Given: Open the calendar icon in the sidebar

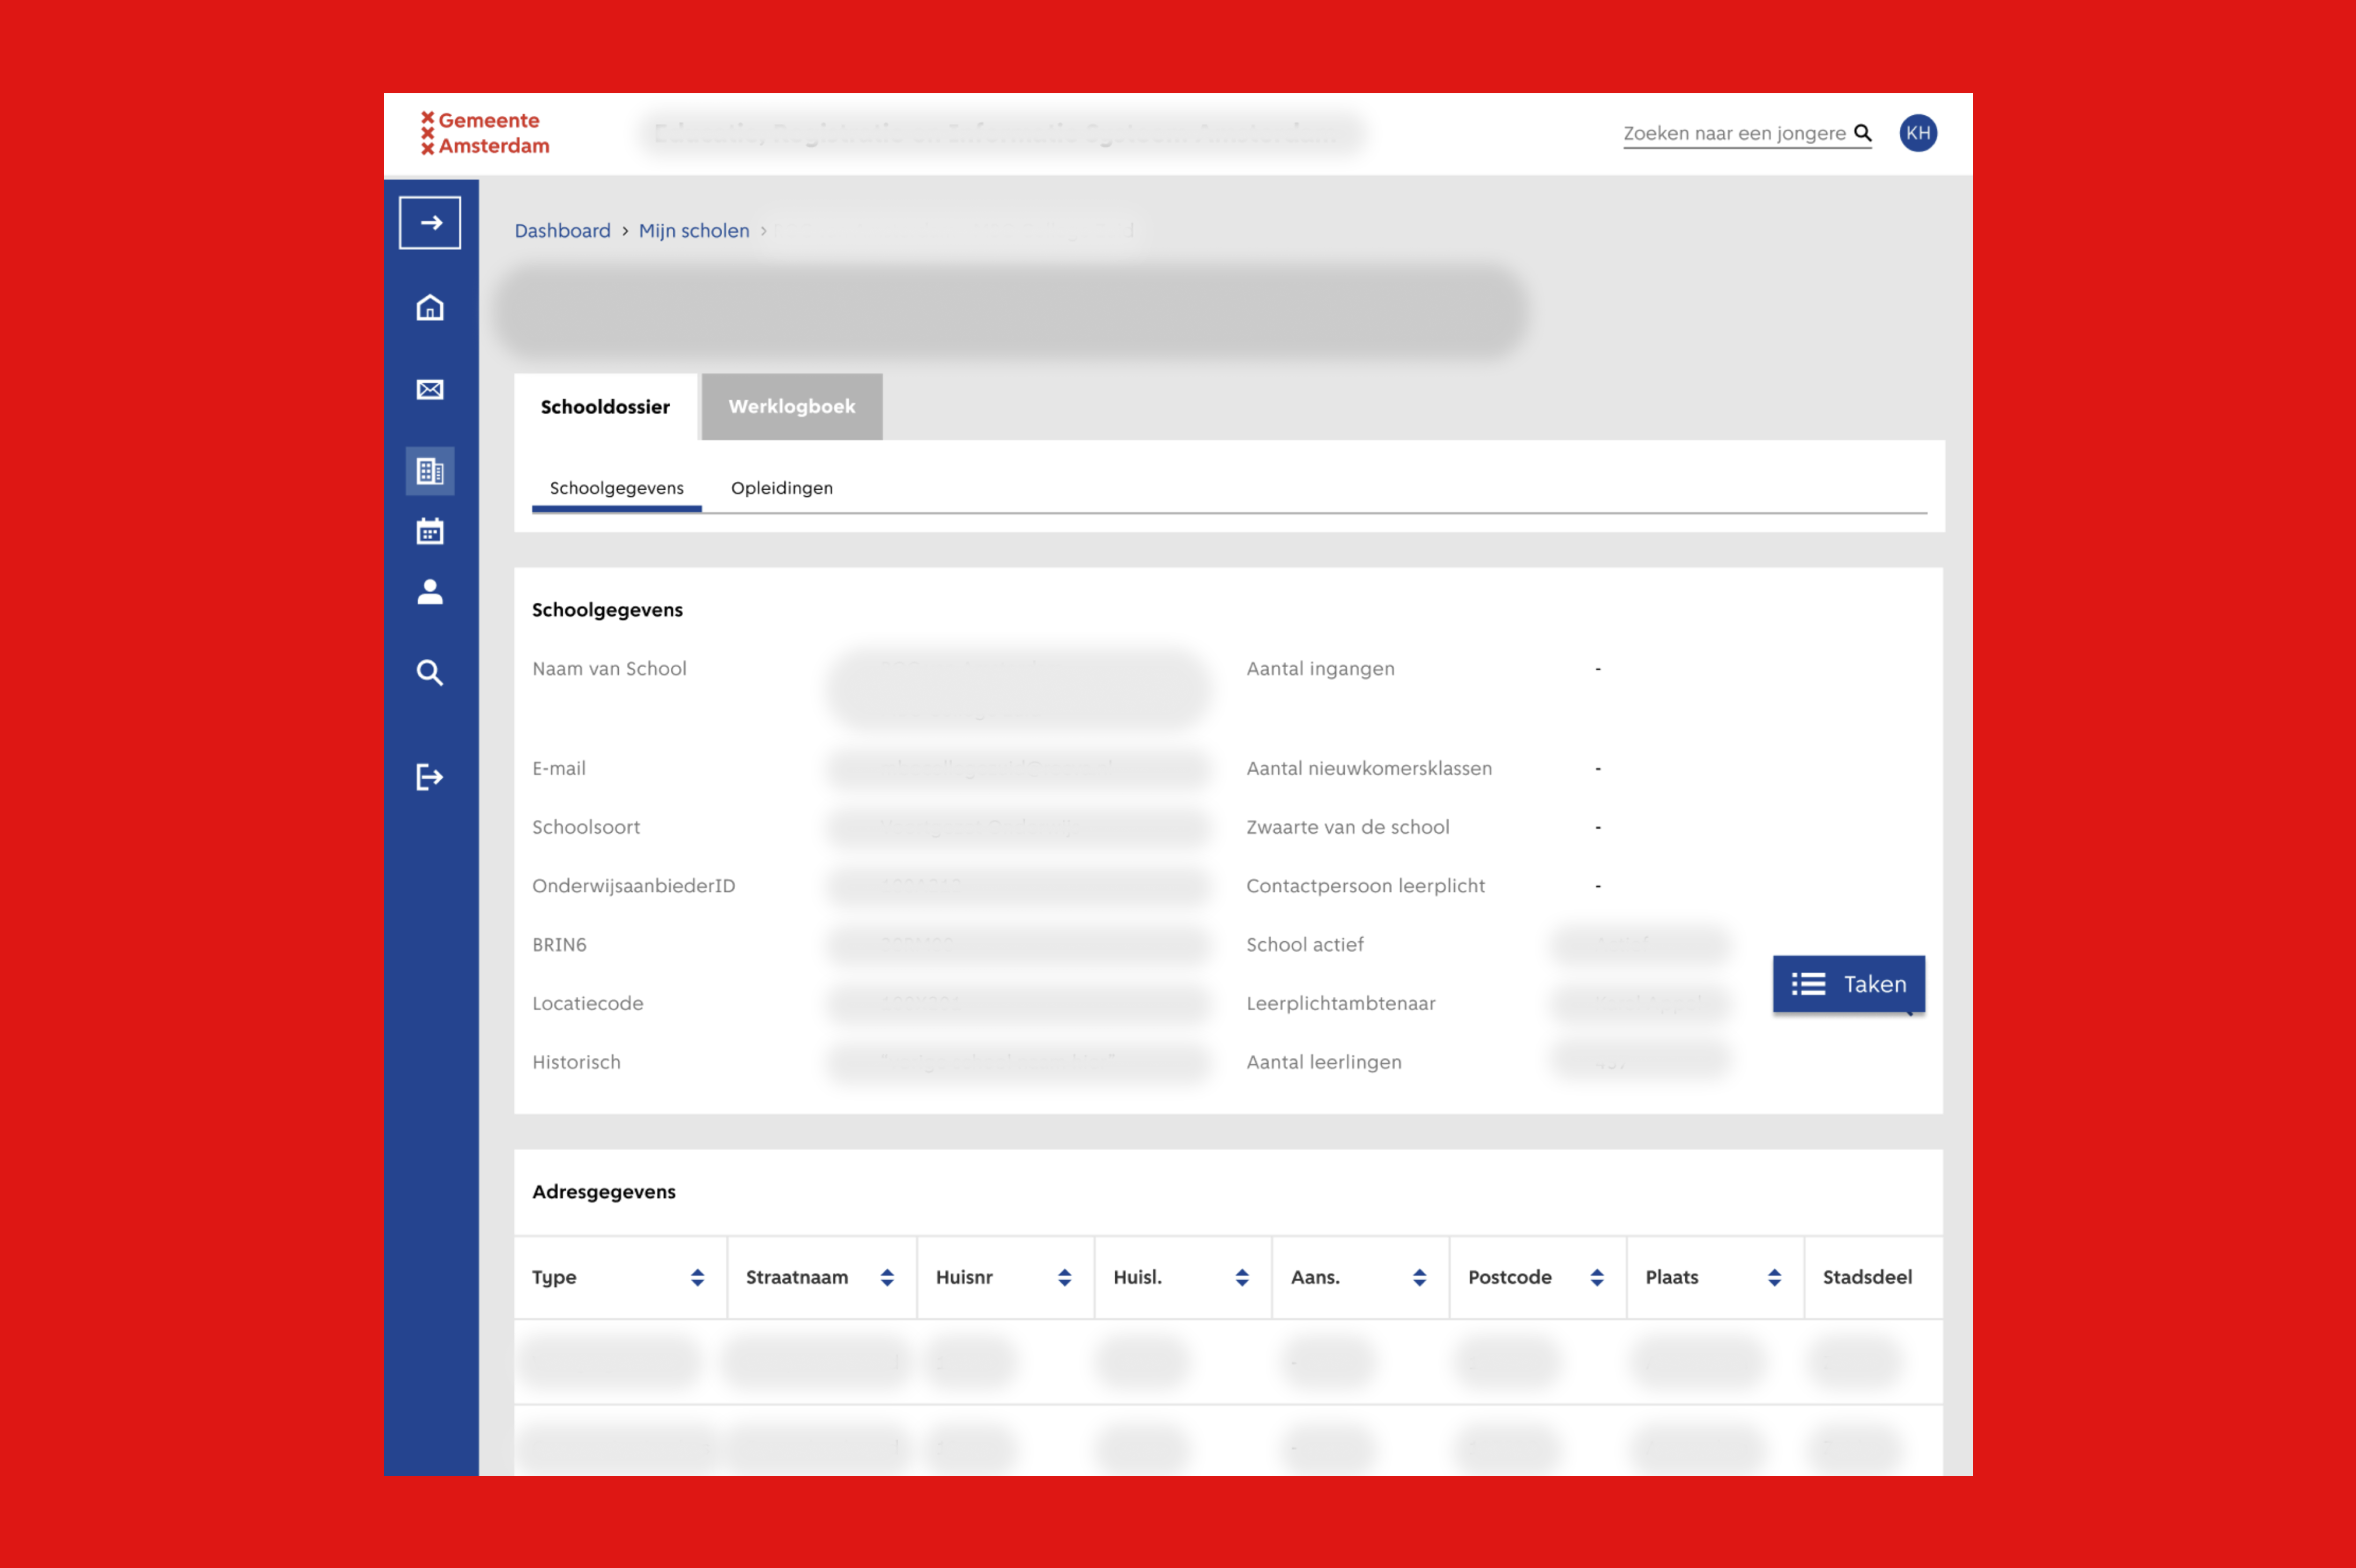Looking at the screenshot, I should click(429, 531).
